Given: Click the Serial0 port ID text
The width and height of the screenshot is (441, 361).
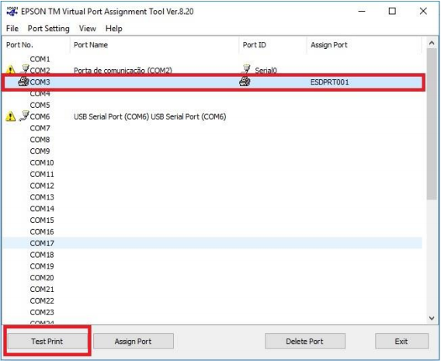Looking at the screenshot, I should [x=266, y=71].
